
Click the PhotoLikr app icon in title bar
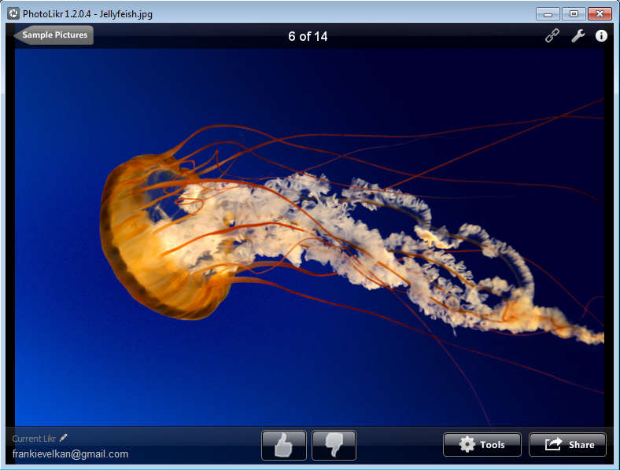pyautogui.click(x=13, y=14)
